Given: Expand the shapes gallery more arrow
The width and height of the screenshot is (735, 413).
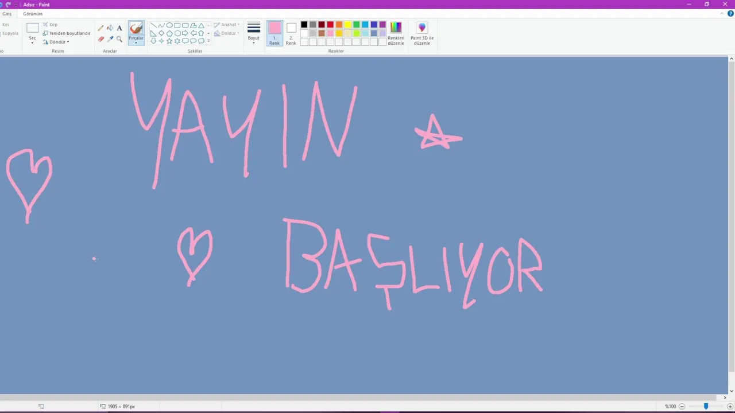Looking at the screenshot, I should pyautogui.click(x=208, y=41).
